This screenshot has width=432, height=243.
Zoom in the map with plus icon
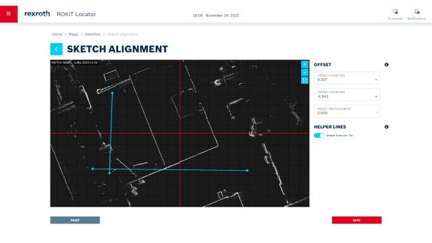point(304,65)
